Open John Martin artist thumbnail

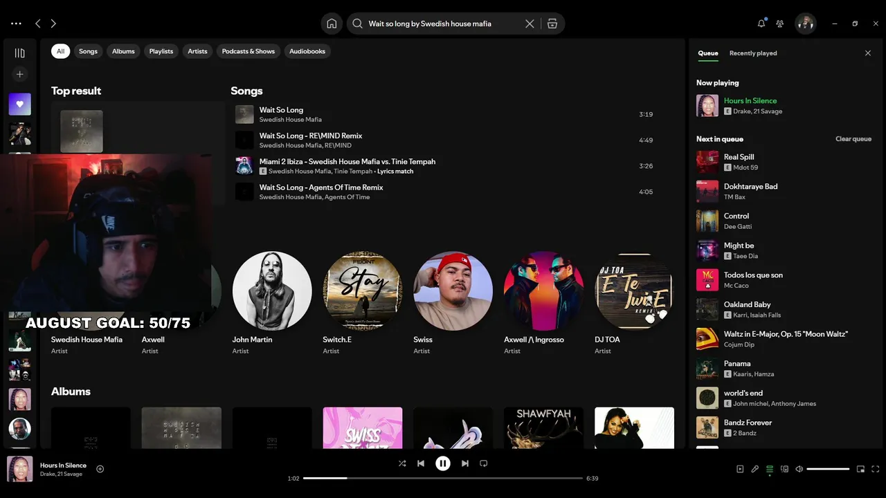[x=272, y=290]
